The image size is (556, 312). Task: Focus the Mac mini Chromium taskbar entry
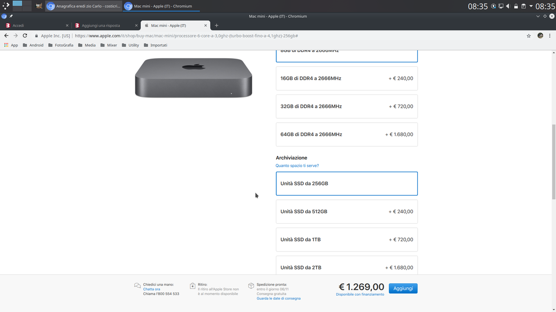[161, 6]
